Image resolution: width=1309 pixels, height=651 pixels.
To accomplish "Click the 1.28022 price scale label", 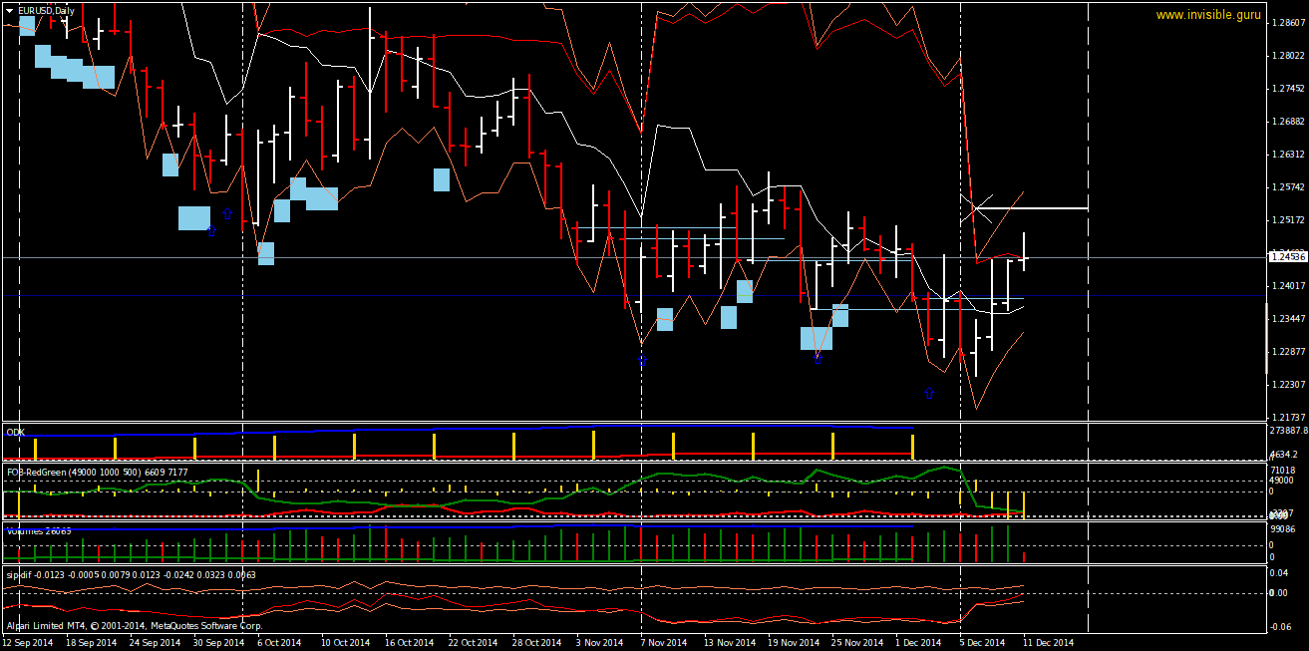I will (x=1288, y=56).
